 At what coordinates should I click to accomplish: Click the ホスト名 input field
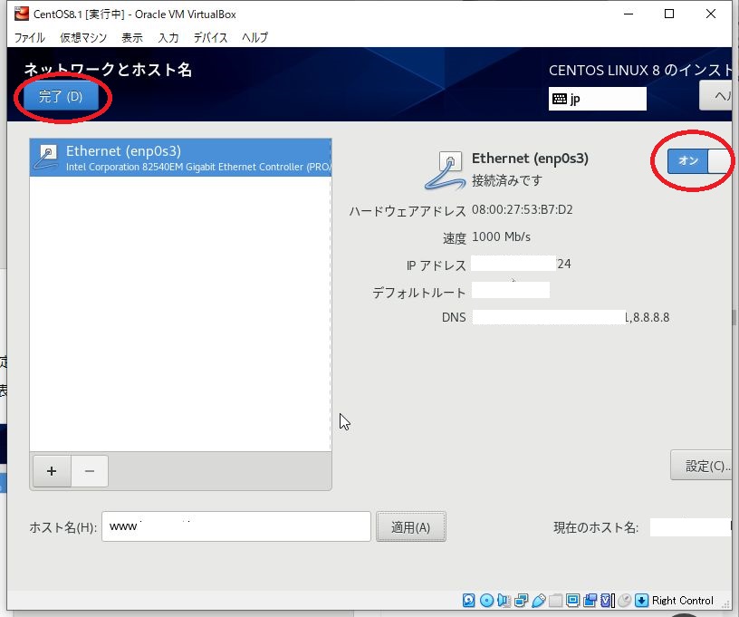[x=236, y=526]
